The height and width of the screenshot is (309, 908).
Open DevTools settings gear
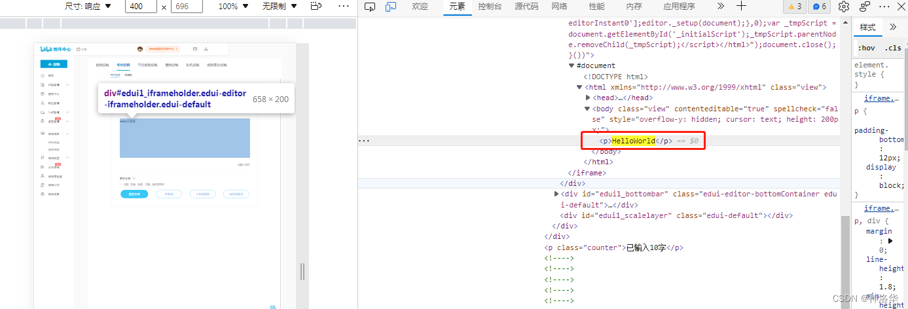(x=844, y=7)
